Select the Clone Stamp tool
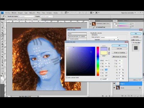This screenshot has width=144, height=108. point(2,44)
